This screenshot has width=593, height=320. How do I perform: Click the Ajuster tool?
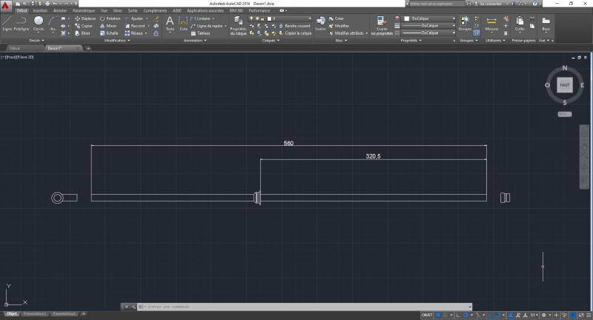click(134, 19)
